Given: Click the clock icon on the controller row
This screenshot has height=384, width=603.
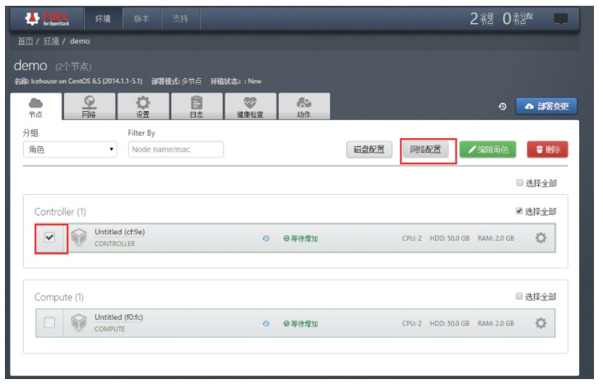Looking at the screenshot, I should 266,238.
